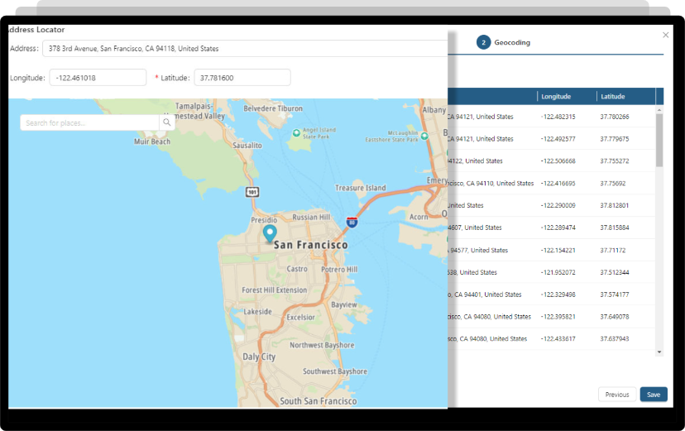
Task: Click the Lakeside label on the map
Action: [x=258, y=312]
